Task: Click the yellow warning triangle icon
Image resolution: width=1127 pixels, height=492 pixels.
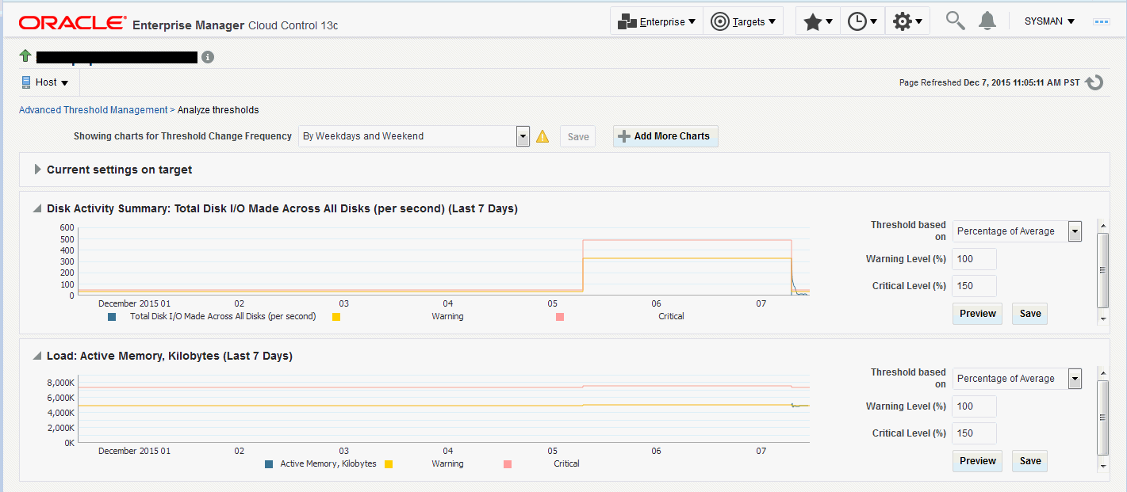Action: click(x=542, y=136)
